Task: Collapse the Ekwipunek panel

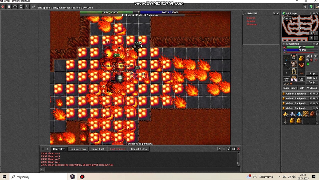Action: click(314, 44)
